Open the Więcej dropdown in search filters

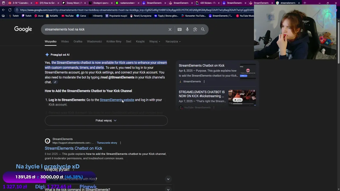(155, 41)
